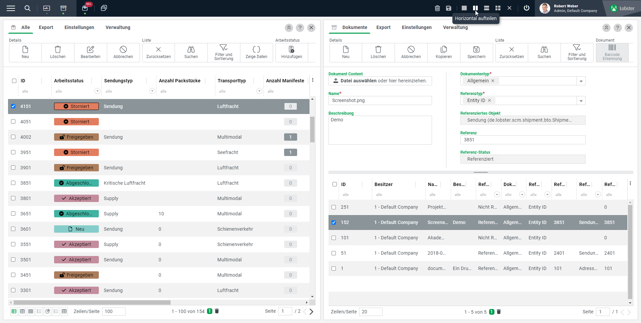
Task: Select the four-pane grid layout icon
Action: click(x=498, y=8)
